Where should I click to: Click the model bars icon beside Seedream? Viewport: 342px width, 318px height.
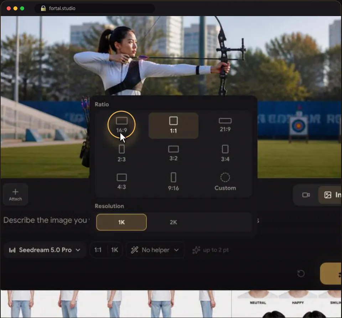tap(12, 250)
